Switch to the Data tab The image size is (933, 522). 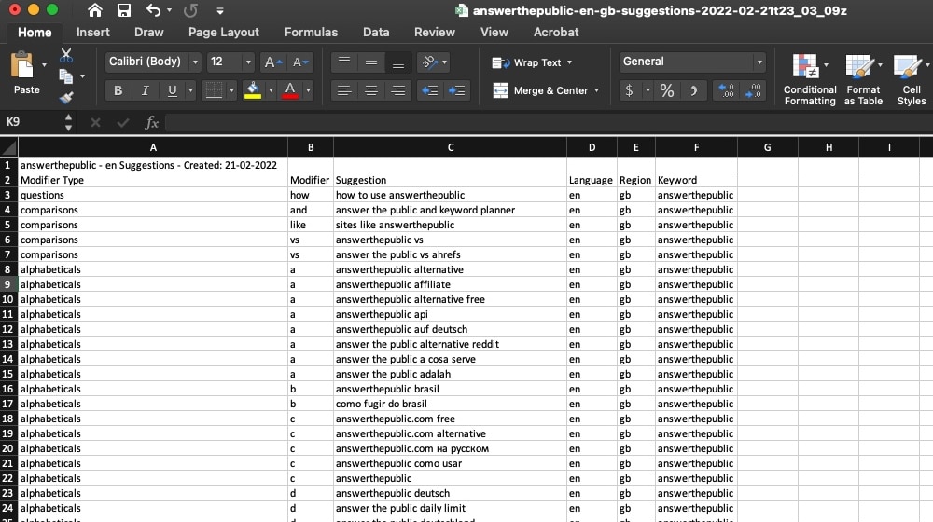pos(376,32)
